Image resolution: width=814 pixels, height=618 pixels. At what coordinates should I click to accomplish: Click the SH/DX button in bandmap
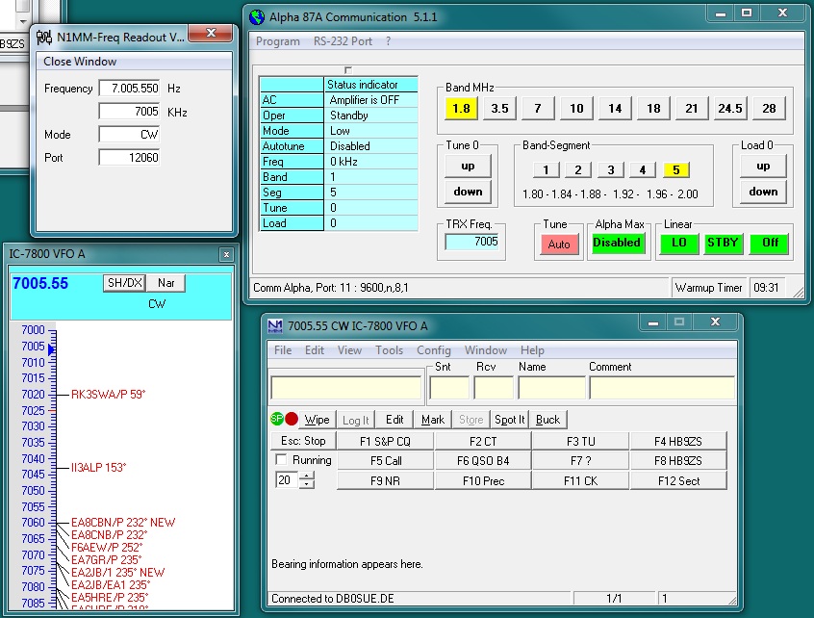[124, 283]
